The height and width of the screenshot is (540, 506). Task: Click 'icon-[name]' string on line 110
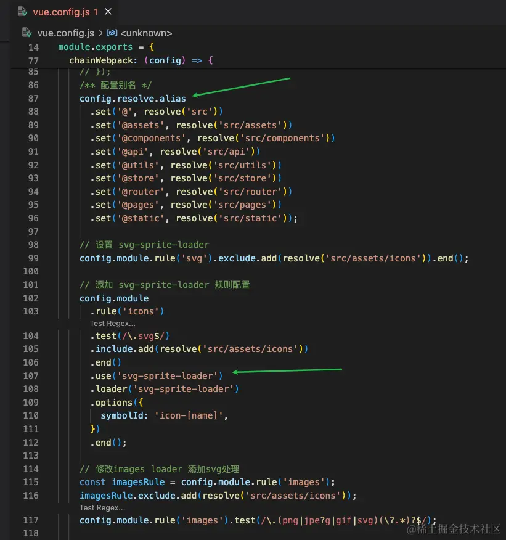coord(189,415)
